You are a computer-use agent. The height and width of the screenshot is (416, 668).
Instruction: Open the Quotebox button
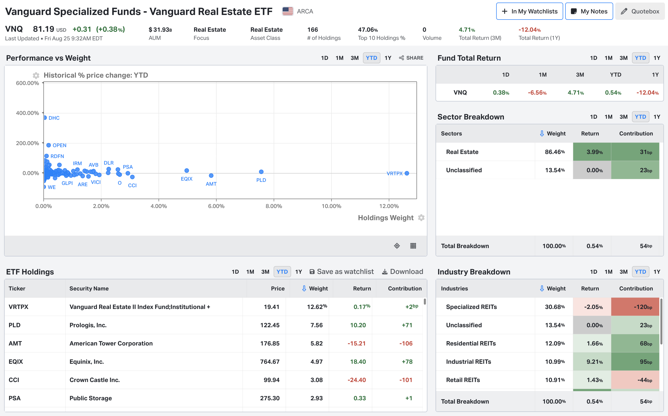(640, 11)
